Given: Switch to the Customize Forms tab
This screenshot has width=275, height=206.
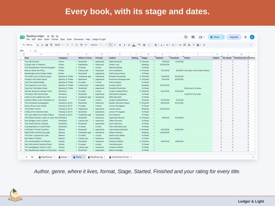Looking at the screenshot, I should (120, 157).
